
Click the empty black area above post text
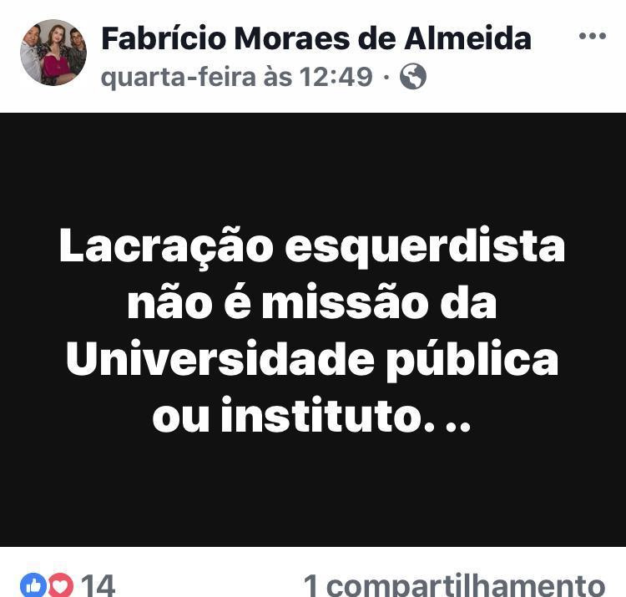click(313, 168)
